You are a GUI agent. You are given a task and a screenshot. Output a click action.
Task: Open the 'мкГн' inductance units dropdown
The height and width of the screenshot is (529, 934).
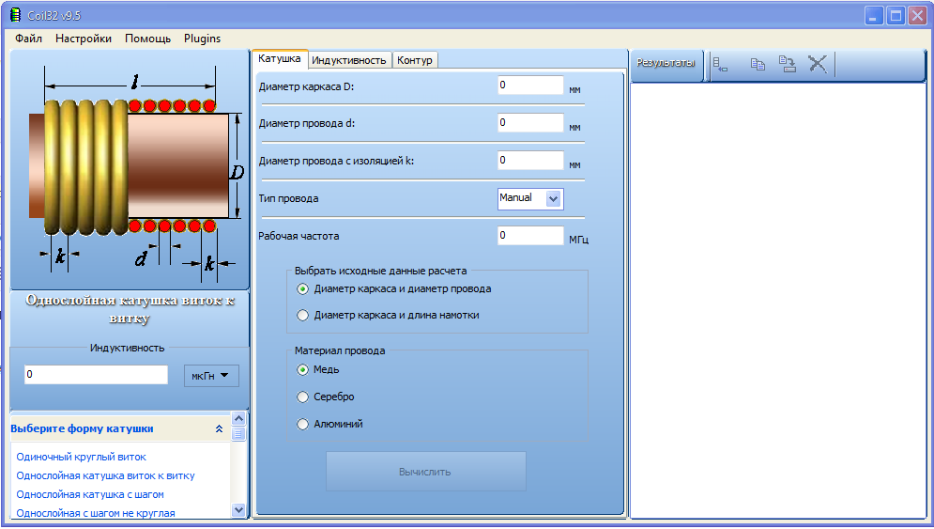pyautogui.click(x=211, y=376)
